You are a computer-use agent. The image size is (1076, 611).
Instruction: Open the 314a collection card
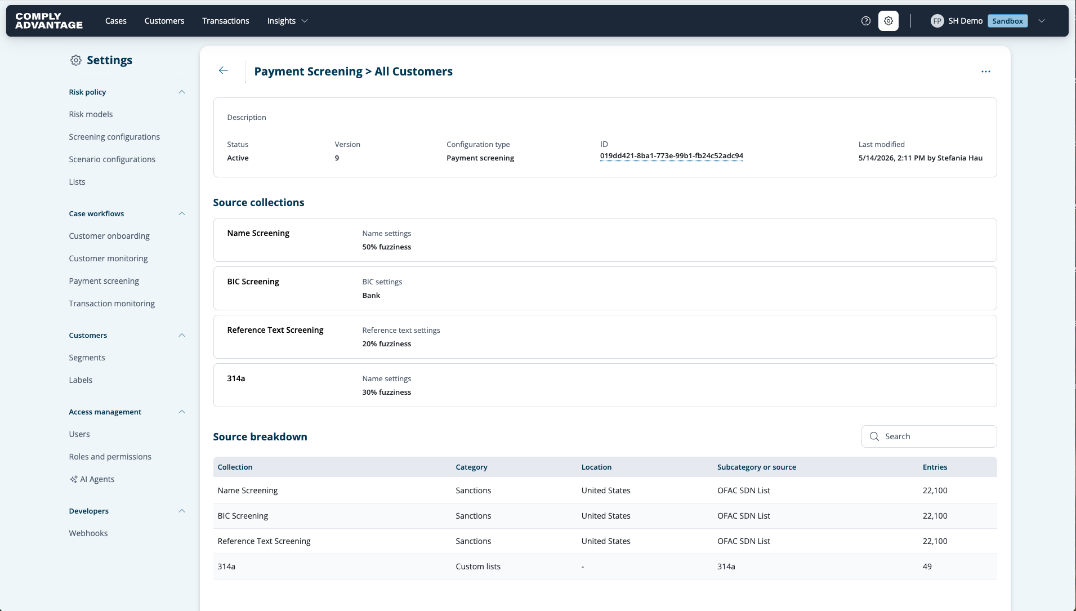[x=605, y=385]
